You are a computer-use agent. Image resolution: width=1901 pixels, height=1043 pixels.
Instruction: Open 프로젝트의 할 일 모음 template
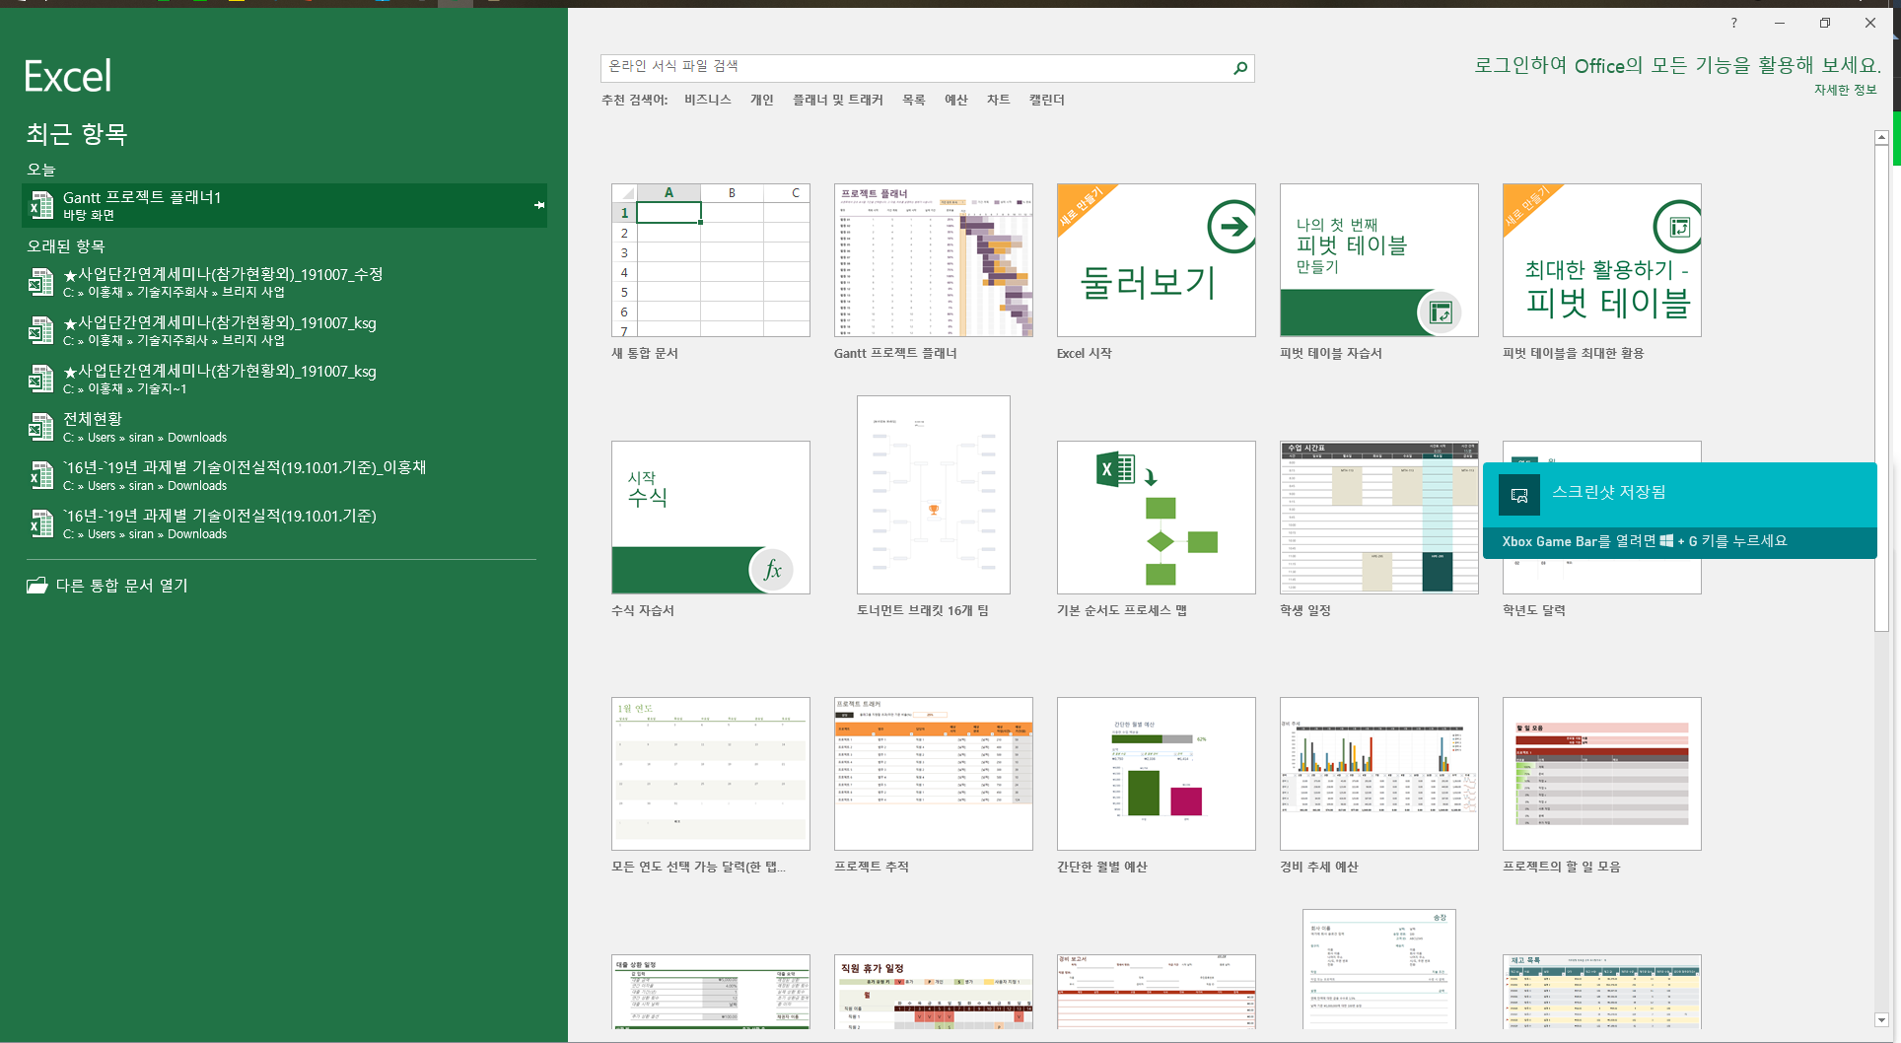[x=1602, y=774]
